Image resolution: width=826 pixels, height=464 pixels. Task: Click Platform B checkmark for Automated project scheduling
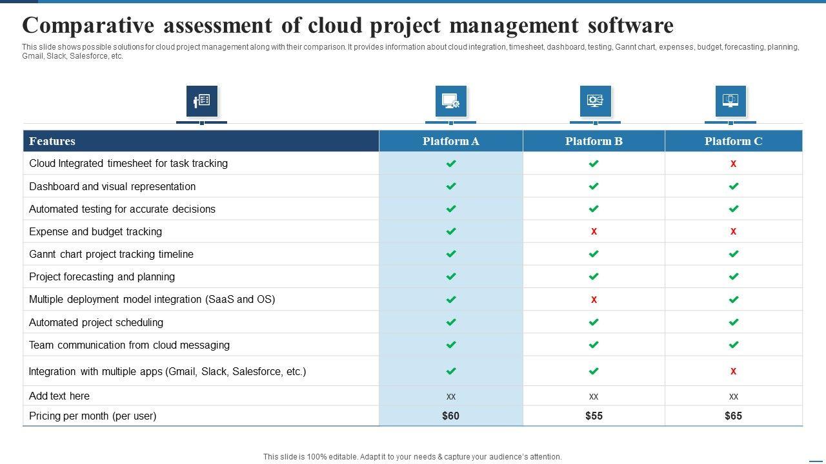tap(594, 322)
